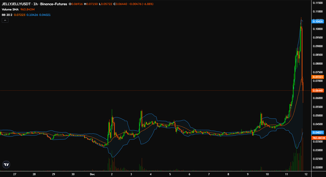Viewport: 326px width, 177px height.
Task: Click the open price value 0.06916
Action: pyautogui.click(x=77, y=4)
